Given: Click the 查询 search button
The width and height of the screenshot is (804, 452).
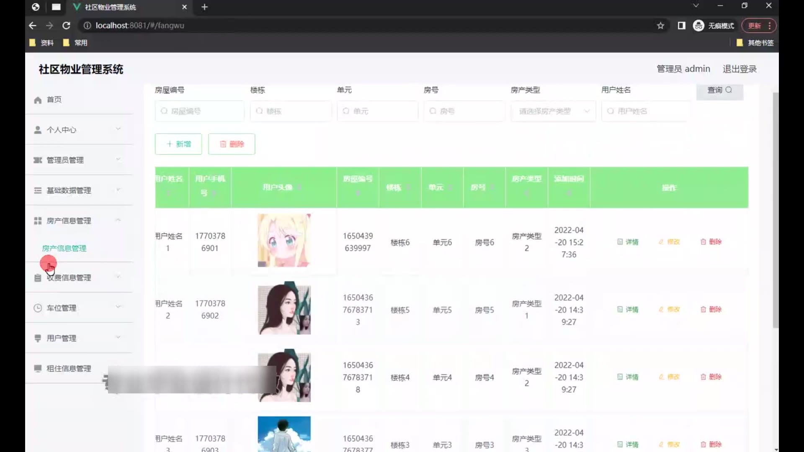Looking at the screenshot, I should [x=719, y=90].
